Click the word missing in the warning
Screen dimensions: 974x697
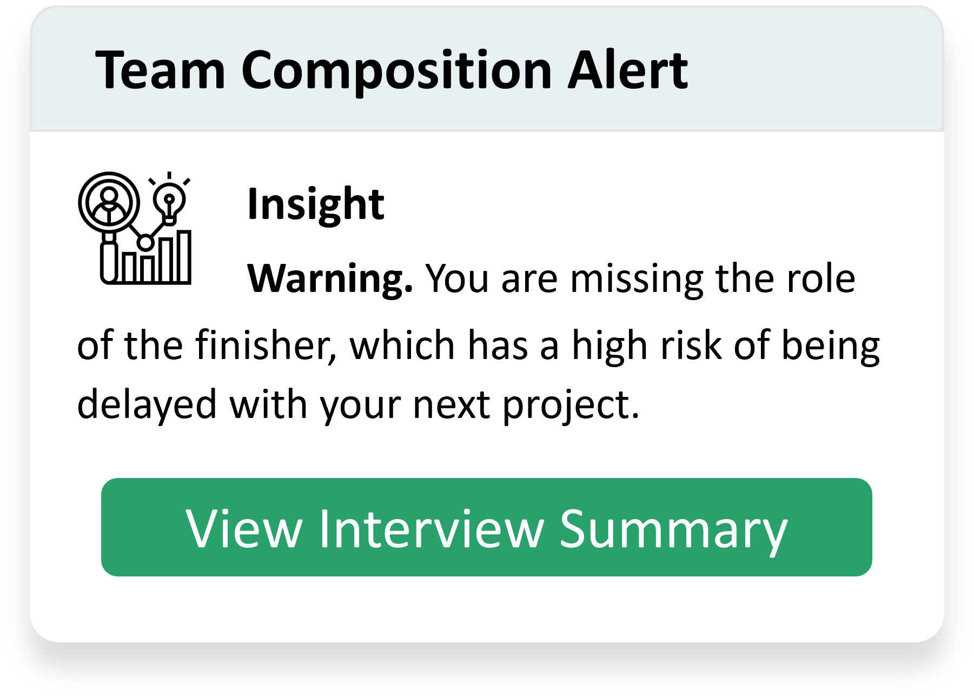pos(637,278)
